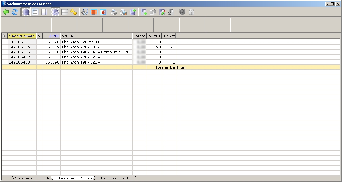The width and height of the screenshot is (342, 182).
Task: Click the printer icon
Action: point(114,12)
